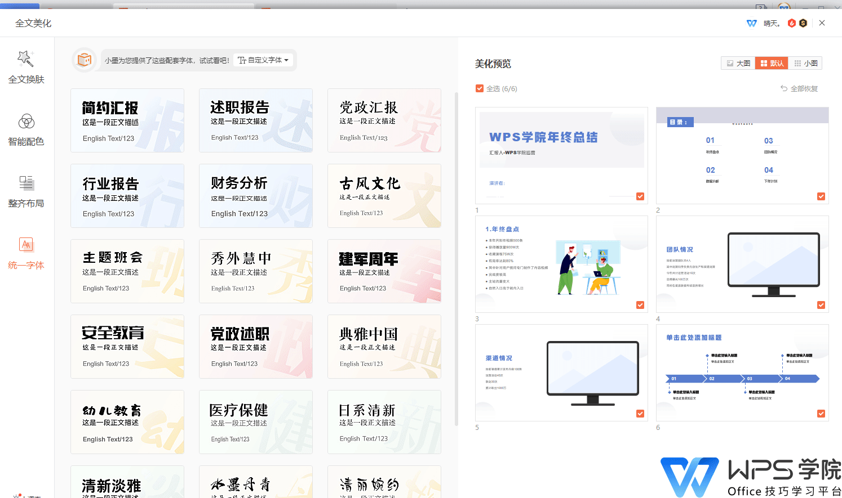
Task: Uncheck slide 6 timeline checkbox
Action: coord(821,414)
